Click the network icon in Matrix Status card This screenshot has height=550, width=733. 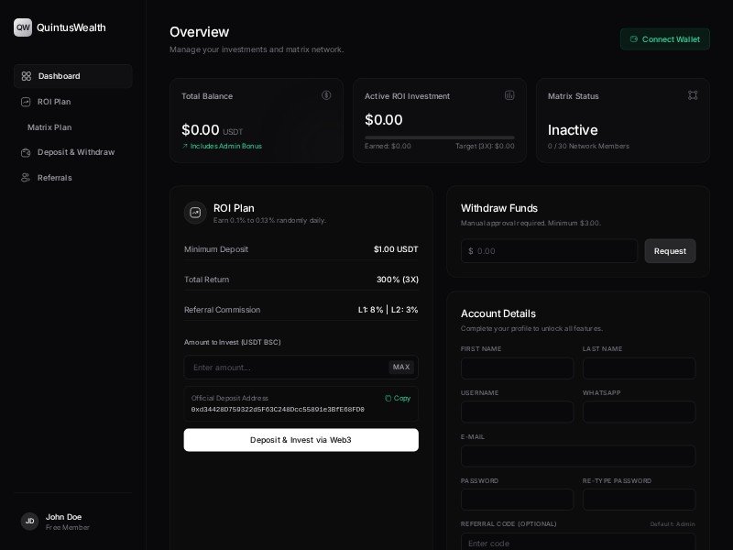[x=693, y=95]
